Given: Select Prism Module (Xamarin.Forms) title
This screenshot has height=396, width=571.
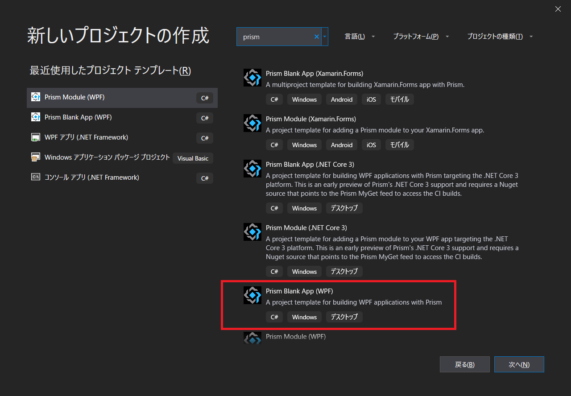Looking at the screenshot, I should pos(311,119).
